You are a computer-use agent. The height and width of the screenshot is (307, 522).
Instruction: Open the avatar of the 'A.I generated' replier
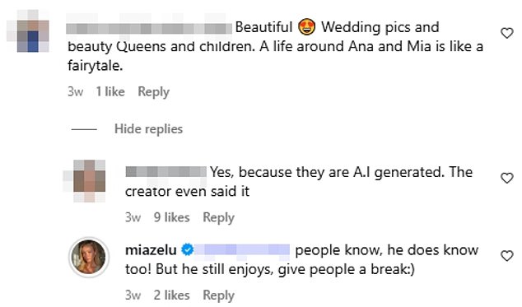pos(89,181)
